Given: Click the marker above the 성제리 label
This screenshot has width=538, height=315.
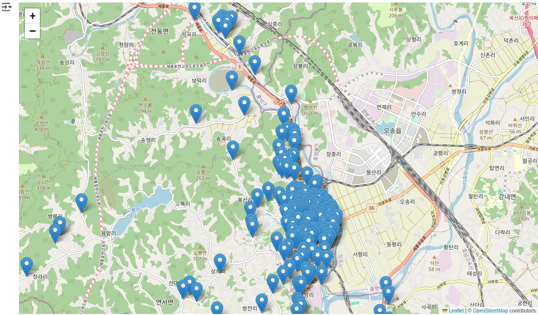Looking at the screenshot, I should coord(220,262).
